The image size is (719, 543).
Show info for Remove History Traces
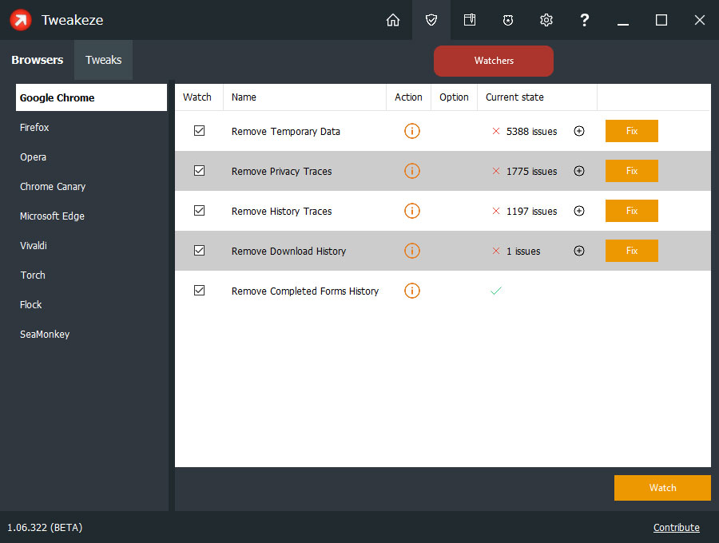tap(412, 210)
